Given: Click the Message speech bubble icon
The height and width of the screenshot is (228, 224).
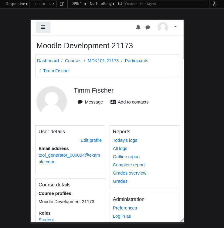Looking at the screenshot, I should 80,102.
